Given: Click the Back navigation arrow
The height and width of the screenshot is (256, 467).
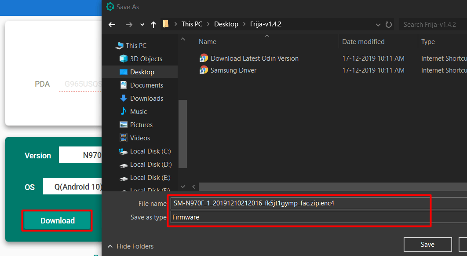Looking at the screenshot, I should (112, 24).
